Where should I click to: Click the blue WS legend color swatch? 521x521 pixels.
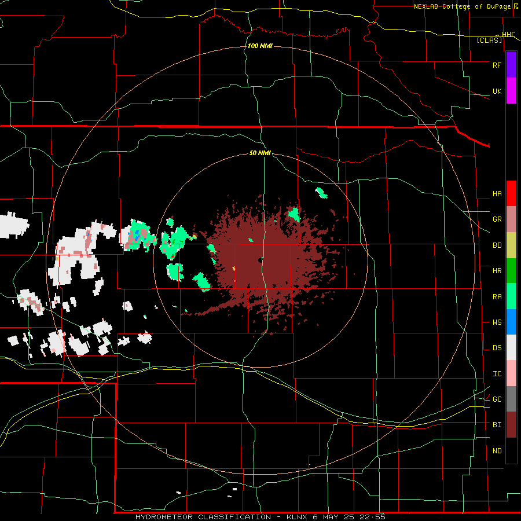coord(511,322)
